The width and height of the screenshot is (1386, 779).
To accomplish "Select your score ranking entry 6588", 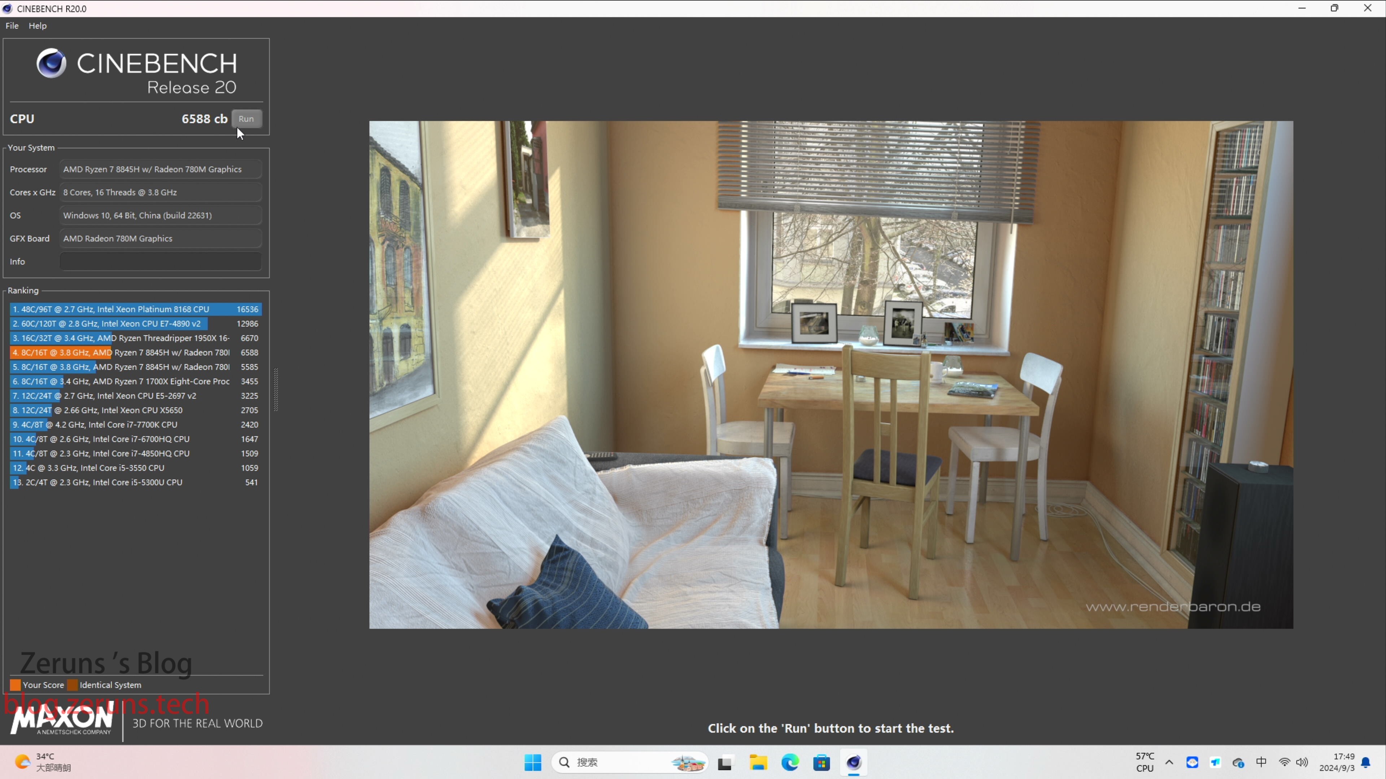I will [135, 353].
